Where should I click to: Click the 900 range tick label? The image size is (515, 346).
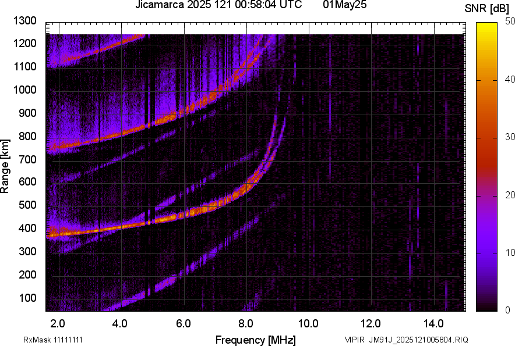point(27,113)
